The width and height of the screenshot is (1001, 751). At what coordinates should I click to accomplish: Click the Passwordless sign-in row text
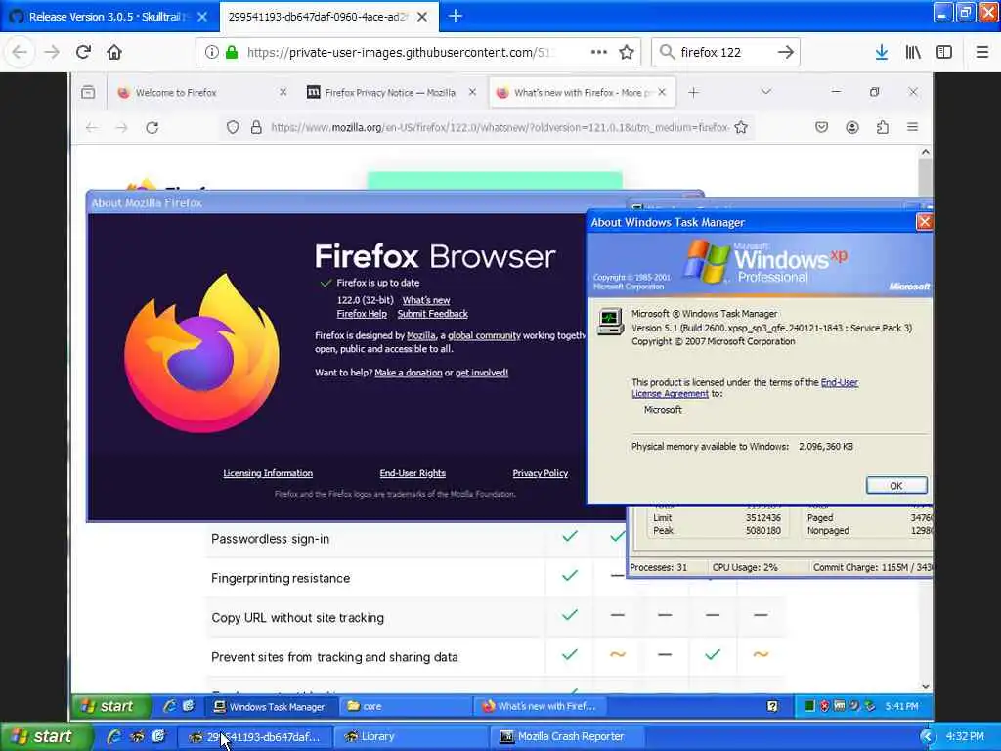tap(270, 539)
